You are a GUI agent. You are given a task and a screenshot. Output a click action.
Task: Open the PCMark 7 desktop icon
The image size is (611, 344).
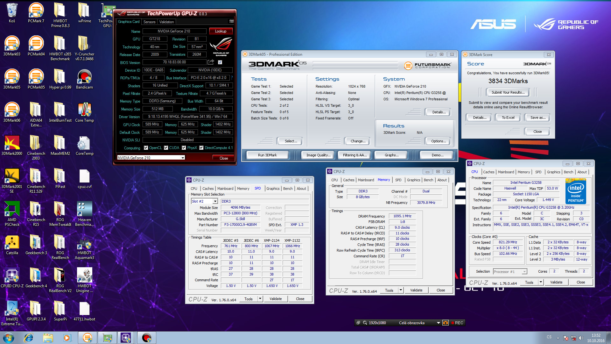[36, 13]
